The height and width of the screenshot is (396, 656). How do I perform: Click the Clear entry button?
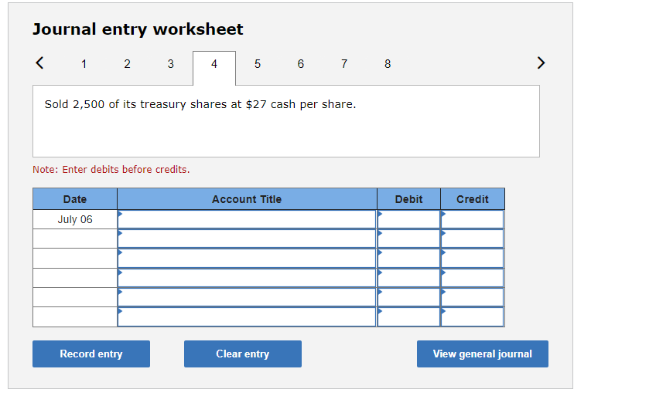point(243,354)
